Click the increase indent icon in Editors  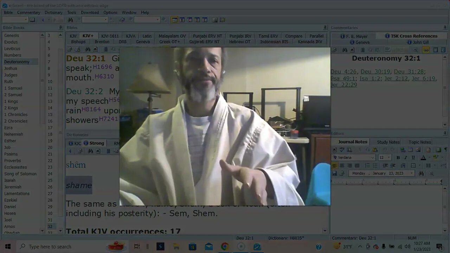coord(393,166)
